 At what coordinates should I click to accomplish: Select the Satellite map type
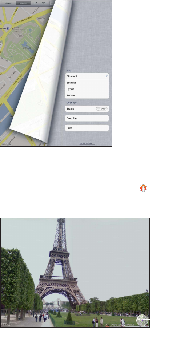tap(87, 83)
